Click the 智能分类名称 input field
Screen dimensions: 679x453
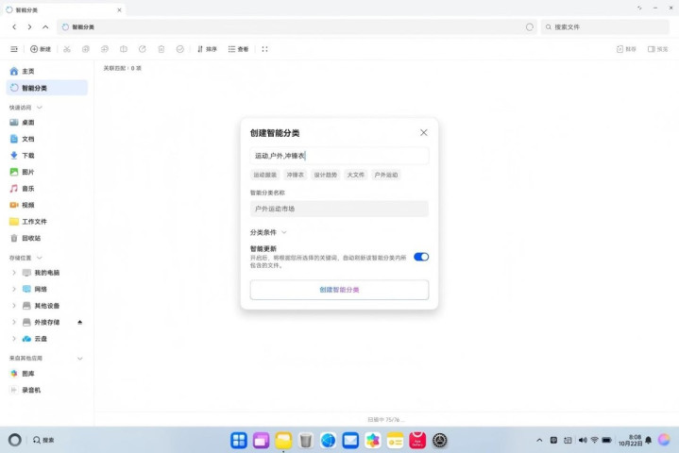tap(339, 209)
